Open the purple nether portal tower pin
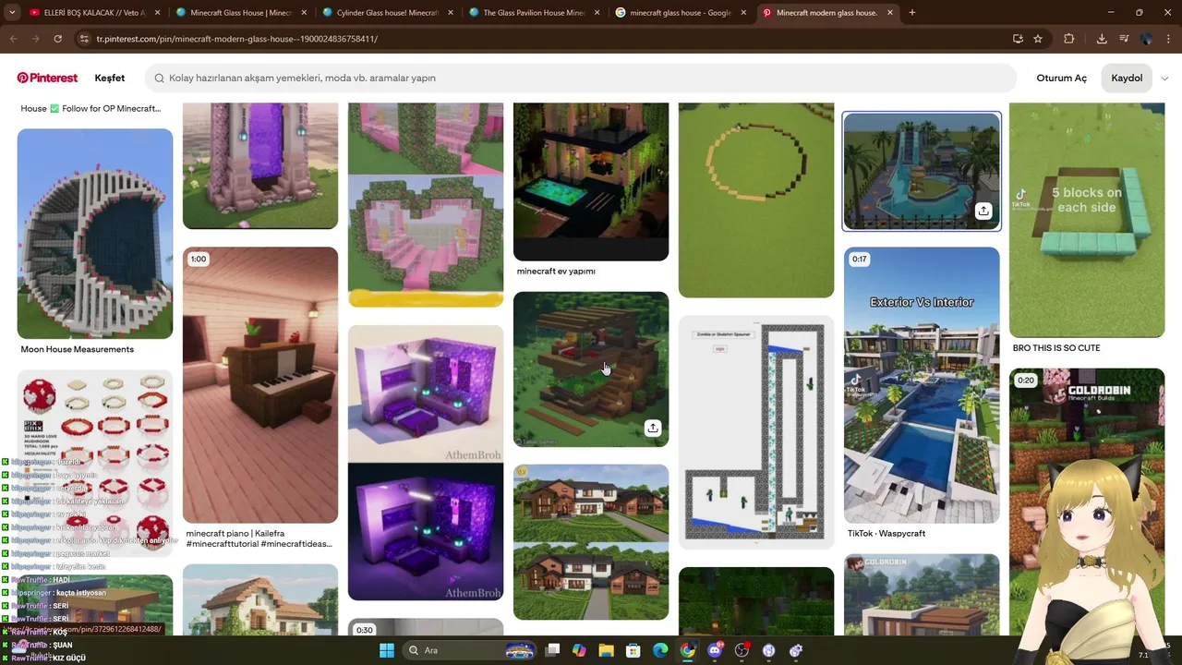Screen dimensions: 1182x665 (x=260, y=166)
